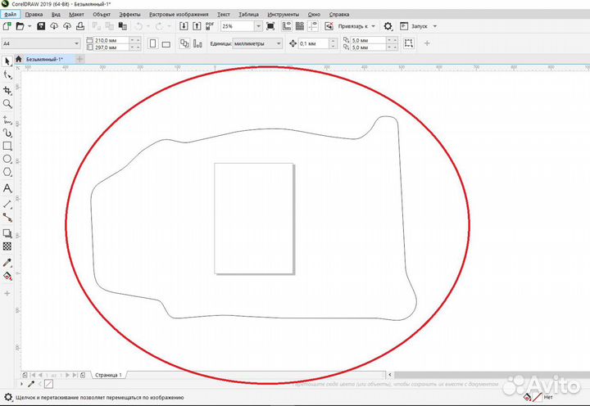
Task: Toggle snapping off icon
Action: coord(329,26)
